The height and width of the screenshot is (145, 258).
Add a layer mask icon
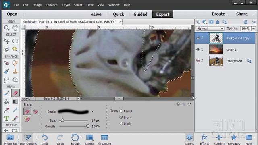[x=211, y=22]
